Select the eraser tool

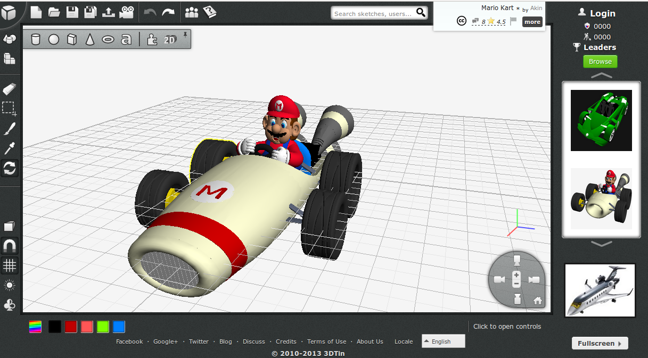(x=10, y=88)
